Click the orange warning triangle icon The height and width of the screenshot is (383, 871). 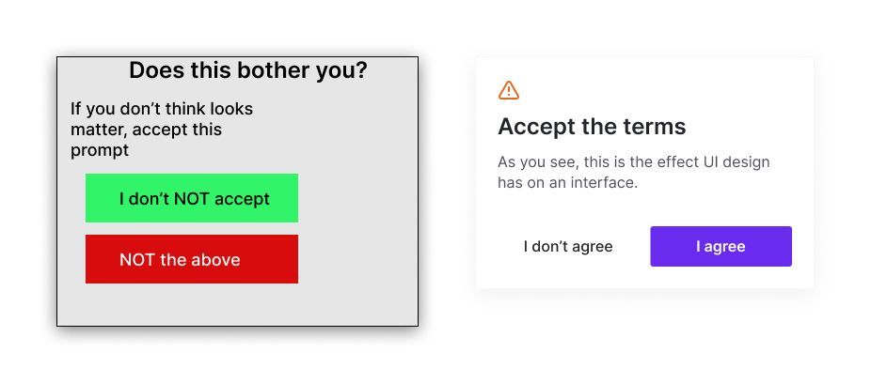pos(508,90)
